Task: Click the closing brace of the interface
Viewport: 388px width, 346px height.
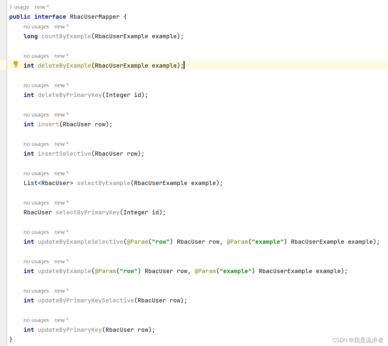Action: (11, 339)
